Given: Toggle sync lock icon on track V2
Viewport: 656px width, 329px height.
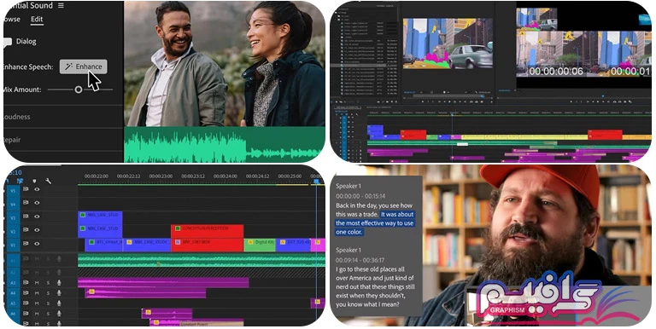Looking at the screenshot, I should tap(26, 229).
